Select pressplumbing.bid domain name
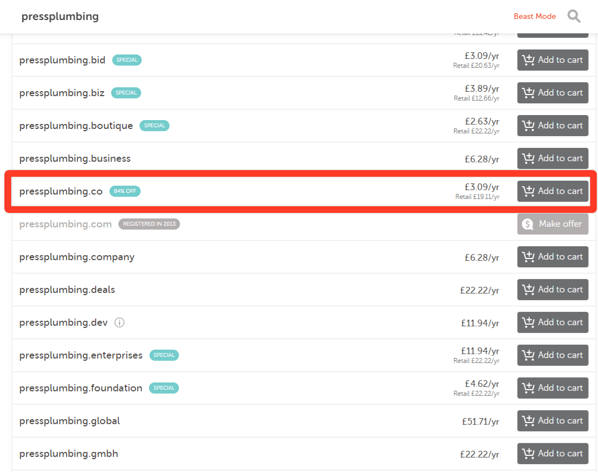The height and width of the screenshot is (472, 598). pyautogui.click(x=62, y=60)
